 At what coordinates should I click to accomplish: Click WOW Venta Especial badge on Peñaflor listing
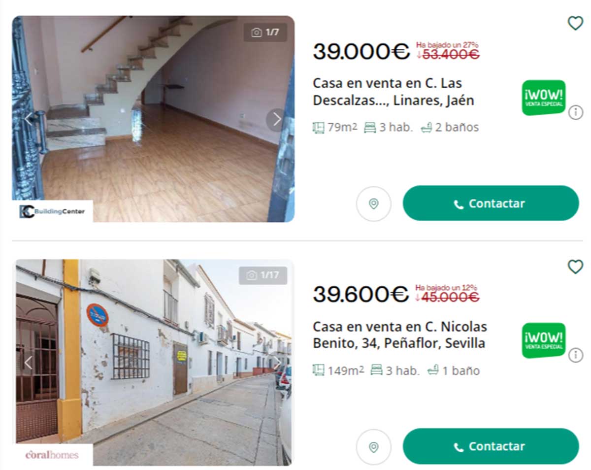click(544, 340)
